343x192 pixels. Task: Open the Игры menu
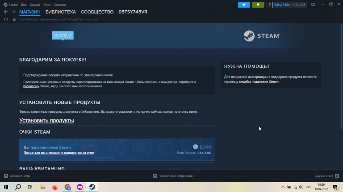(47, 4)
